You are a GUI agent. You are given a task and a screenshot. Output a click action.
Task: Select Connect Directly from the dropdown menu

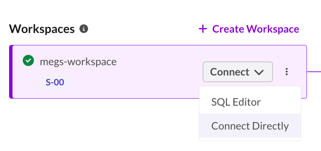[x=250, y=126]
